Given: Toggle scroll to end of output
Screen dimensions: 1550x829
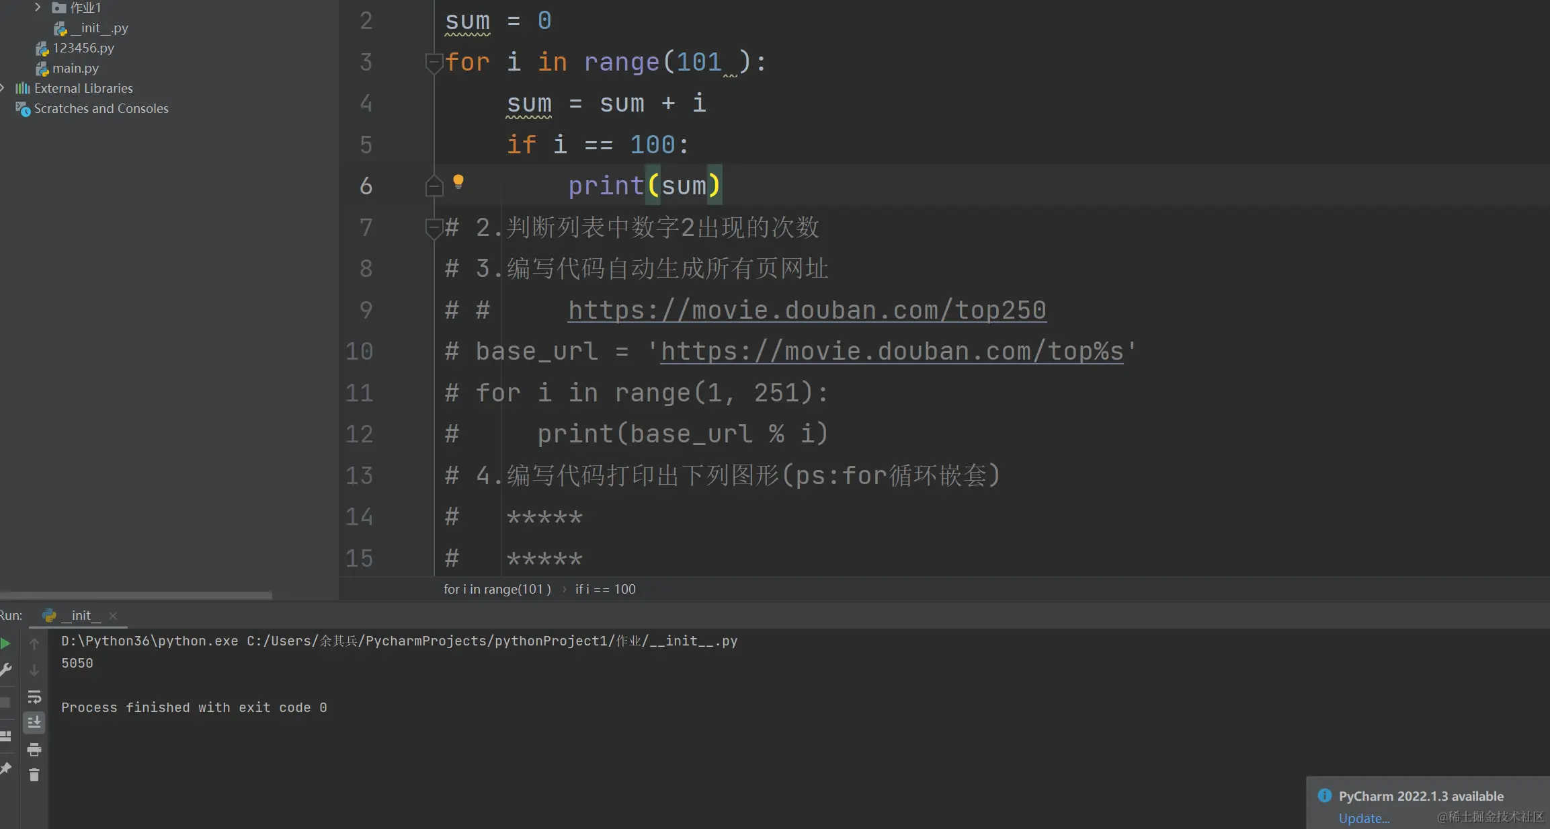Looking at the screenshot, I should (34, 723).
